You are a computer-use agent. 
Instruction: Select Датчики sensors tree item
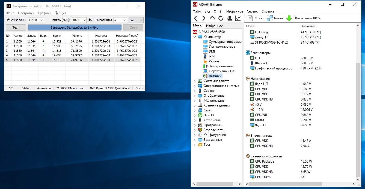coord(213,76)
